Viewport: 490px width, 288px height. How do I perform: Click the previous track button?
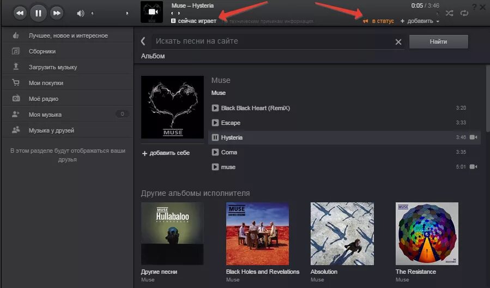coord(20,13)
